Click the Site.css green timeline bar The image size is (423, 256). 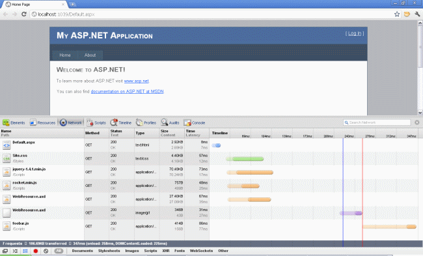pos(245,159)
